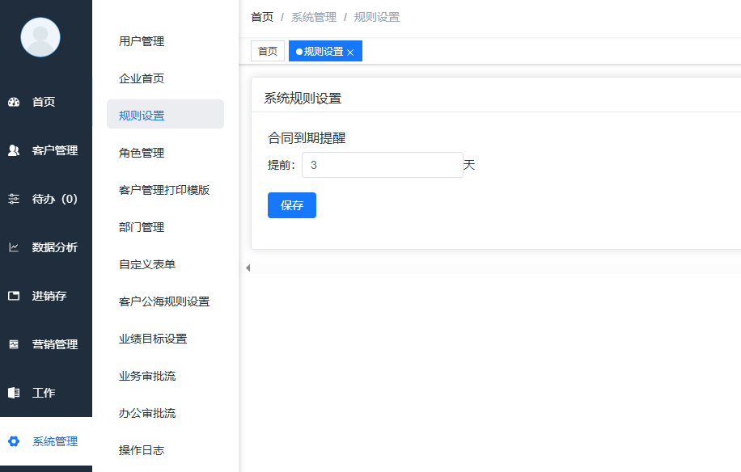741x472 pixels.
Task: Click 系统管理 in the breadcrumb
Action: point(314,18)
